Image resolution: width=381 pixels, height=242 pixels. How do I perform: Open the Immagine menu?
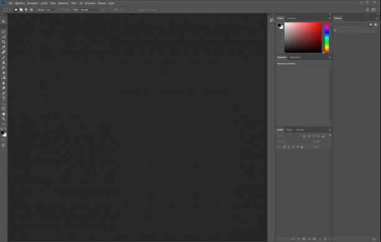[32, 3]
